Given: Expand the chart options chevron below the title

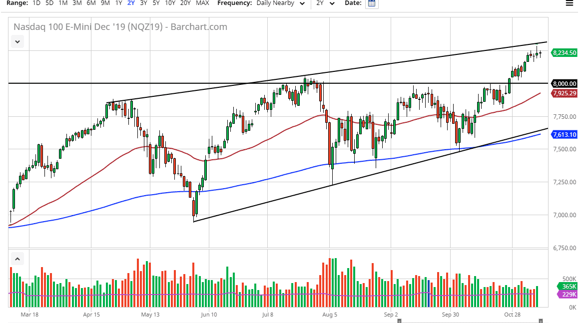Looking at the screenshot, I should 17,41.
